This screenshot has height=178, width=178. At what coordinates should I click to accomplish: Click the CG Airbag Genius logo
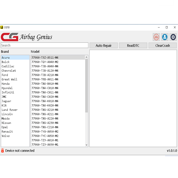point(27,37)
